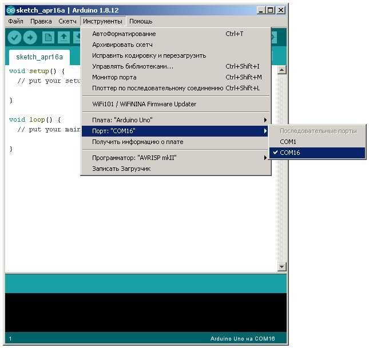Click status text Arduino Uno на COM16

[x=243, y=339]
